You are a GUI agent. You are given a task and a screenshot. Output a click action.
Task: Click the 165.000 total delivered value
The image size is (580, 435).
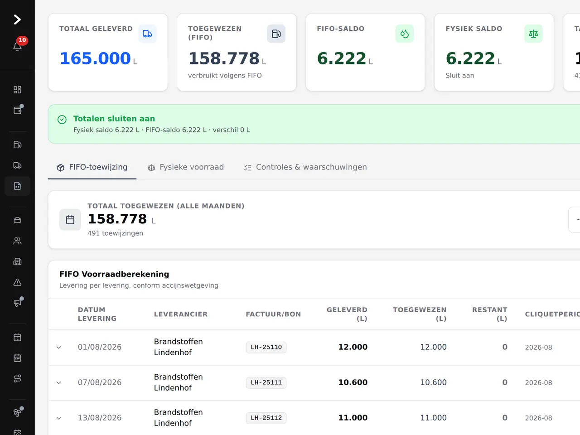(95, 58)
